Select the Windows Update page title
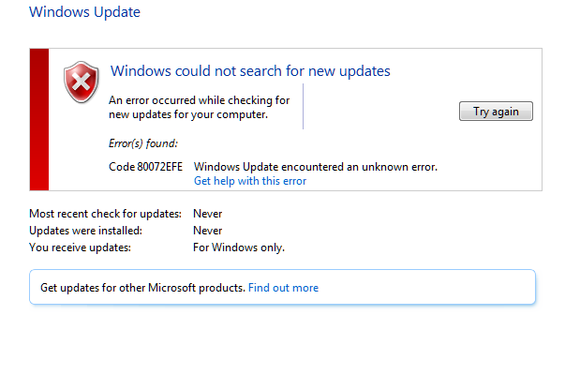The height and width of the screenshot is (375, 580). pyautogui.click(x=84, y=12)
